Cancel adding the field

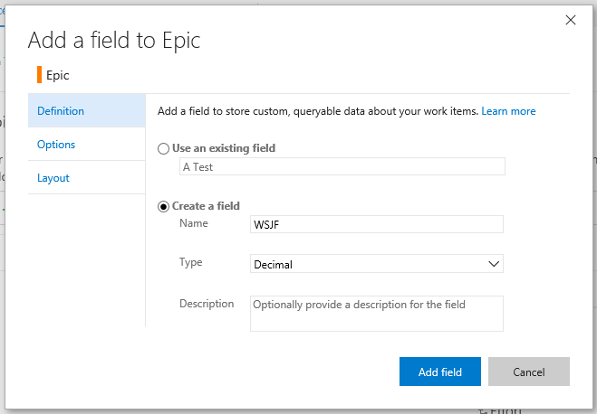[528, 372]
